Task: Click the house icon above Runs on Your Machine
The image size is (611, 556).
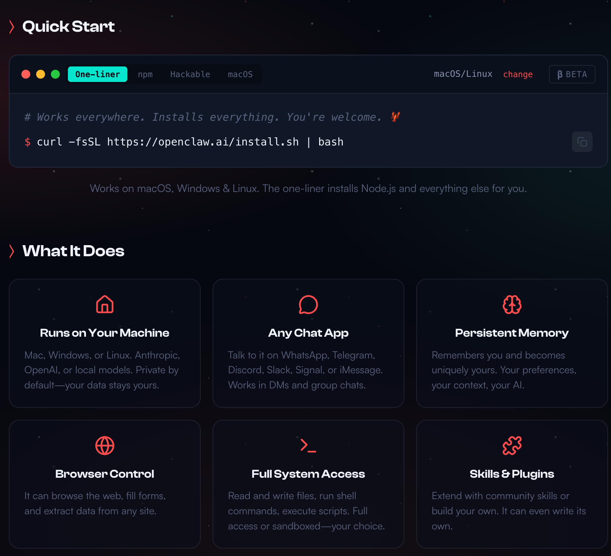Action: click(x=105, y=304)
